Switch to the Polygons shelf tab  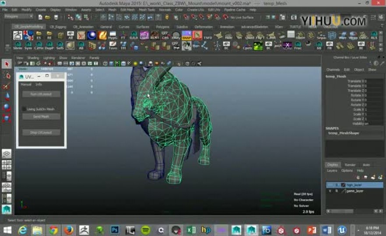[x=162, y=27]
